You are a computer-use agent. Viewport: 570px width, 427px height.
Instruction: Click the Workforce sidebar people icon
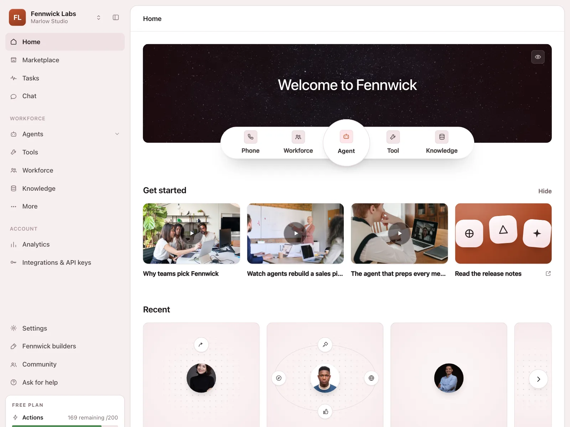14,170
